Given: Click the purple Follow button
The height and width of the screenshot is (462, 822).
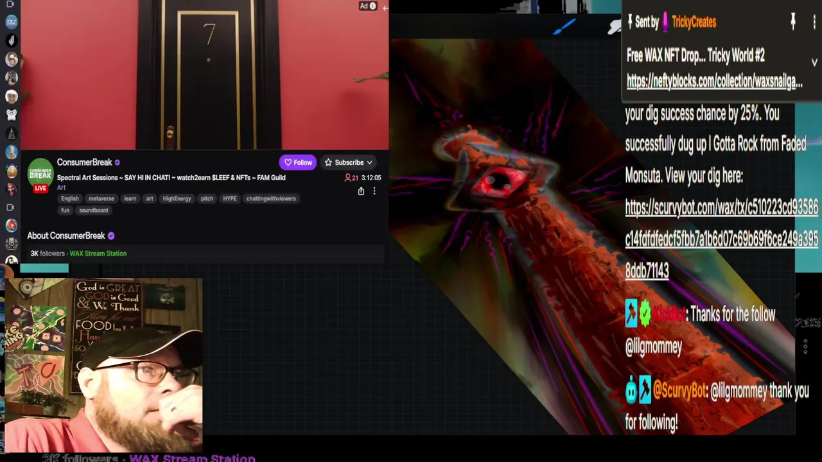Looking at the screenshot, I should click(x=297, y=162).
